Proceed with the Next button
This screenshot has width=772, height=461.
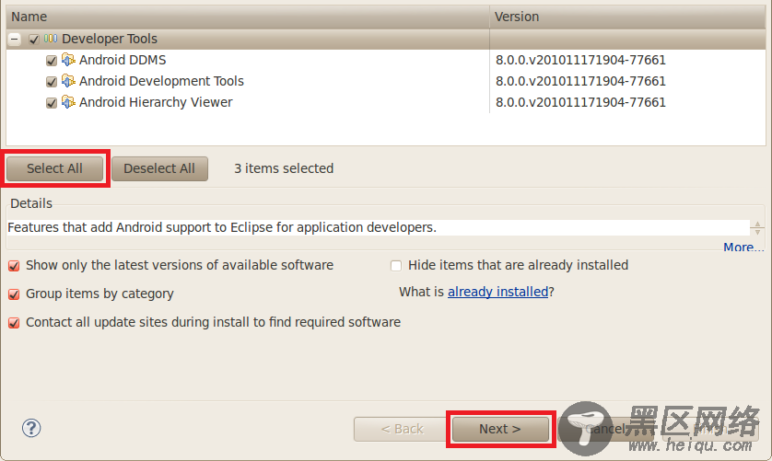pyautogui.click(x=500, y=429)
